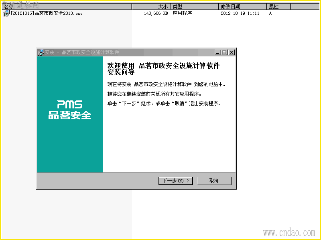Minimize the installer dialog
The height and width of the screenshot is (240, 321).
pos(217,52)
